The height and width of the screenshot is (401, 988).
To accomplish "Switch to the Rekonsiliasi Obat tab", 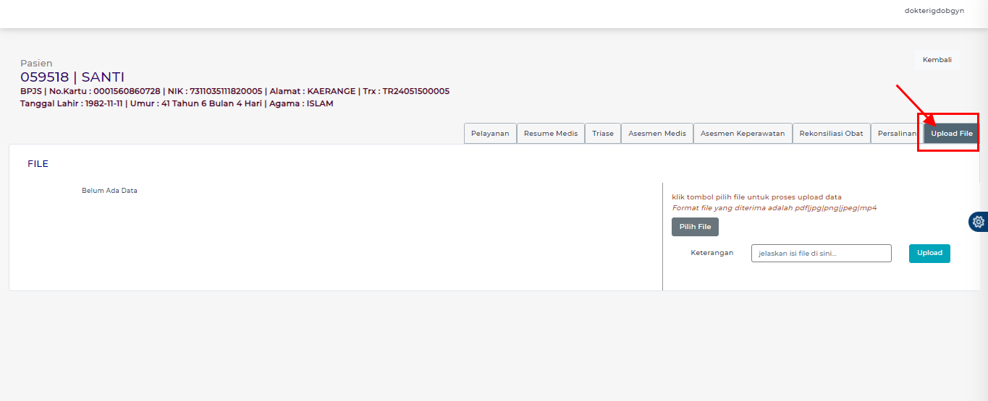I will pyautogui.click(x=831, y=134).
